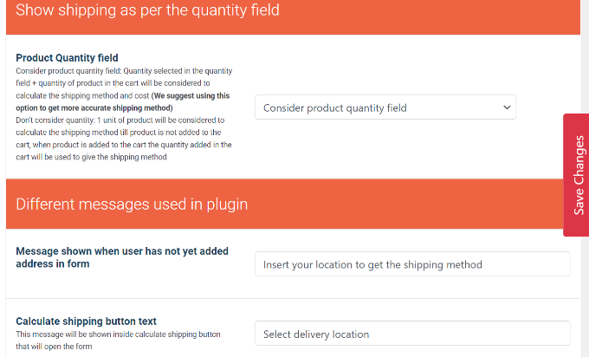Click the 'address in form' label line
Viewport: 589px width, 357px height.
[x=53, y=263]
